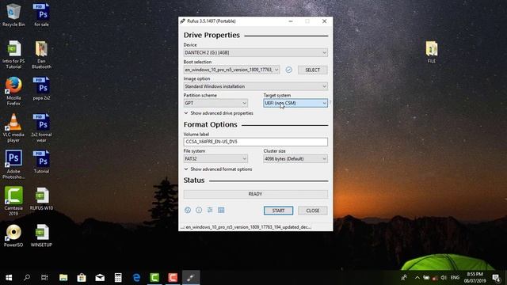Open Microsoft Edge from the taskbar

click(136, 277)
